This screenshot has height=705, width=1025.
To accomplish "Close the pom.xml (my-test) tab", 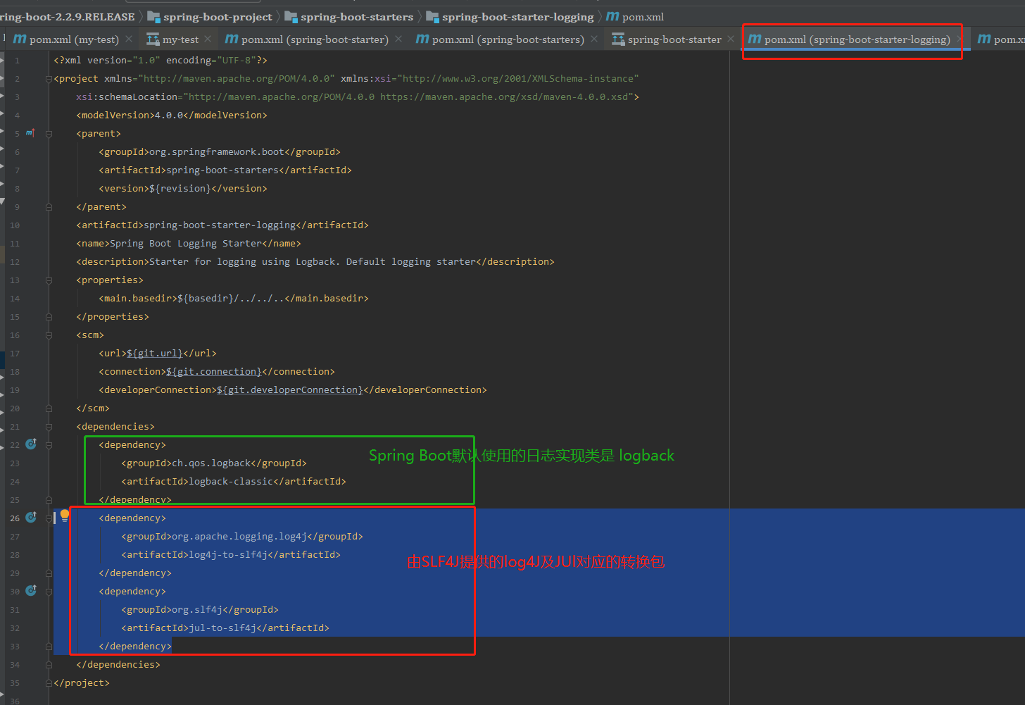I will (130, 39).
